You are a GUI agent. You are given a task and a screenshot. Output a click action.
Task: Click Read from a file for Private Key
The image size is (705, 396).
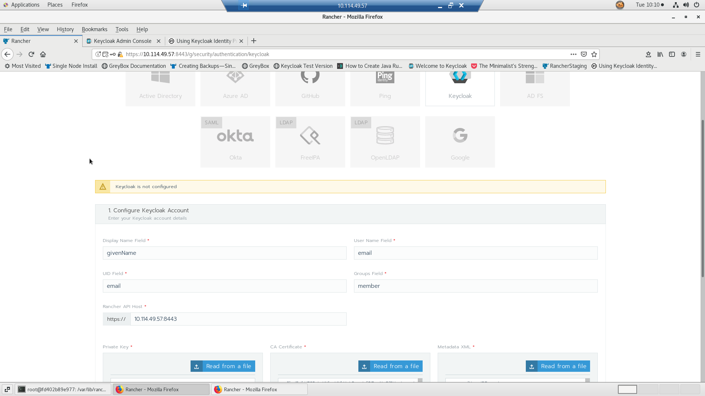tap(223, 366)
